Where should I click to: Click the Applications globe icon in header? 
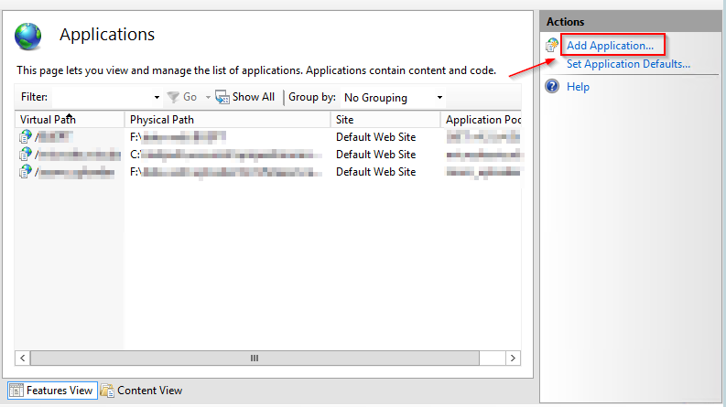28,36
